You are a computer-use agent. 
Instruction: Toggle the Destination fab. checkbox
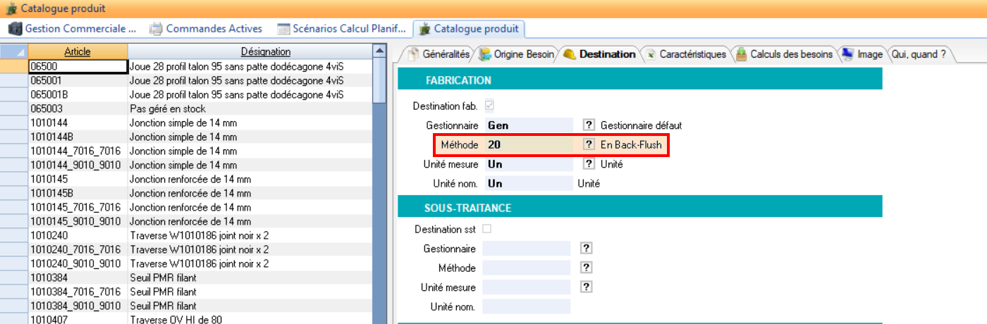[x=489, y=106]
